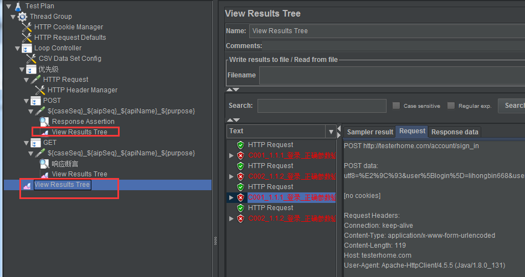525x277 pixels.
Task: Click into the Search text field
Action: [322, 106]
